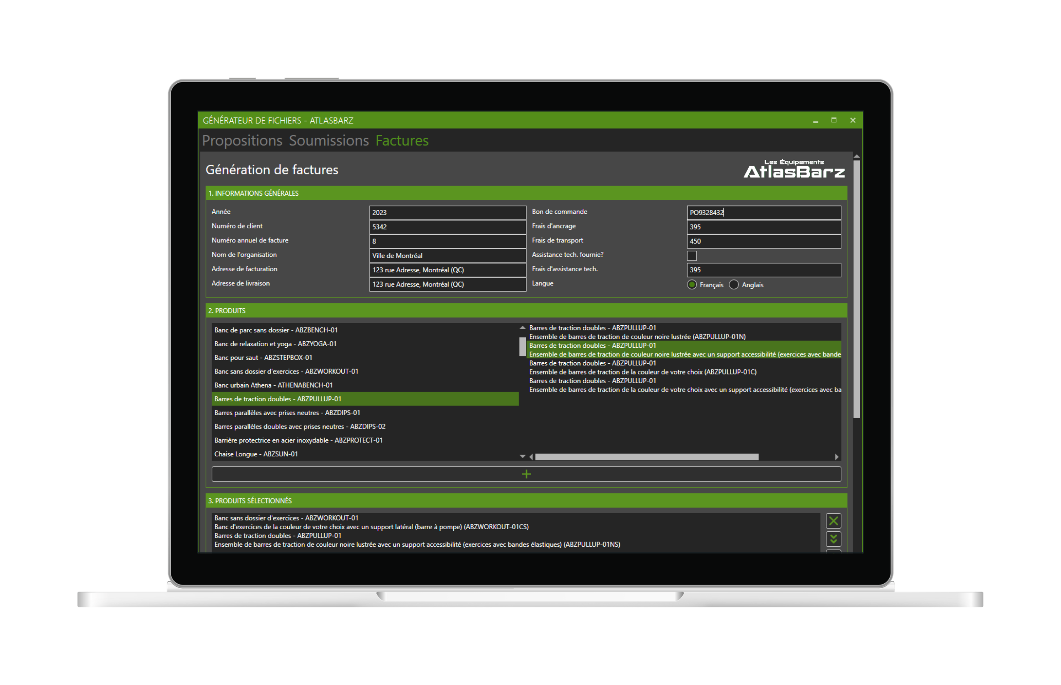
Task: Check the Assistance tech. fournie checkbox
Action: coord(692,256)
